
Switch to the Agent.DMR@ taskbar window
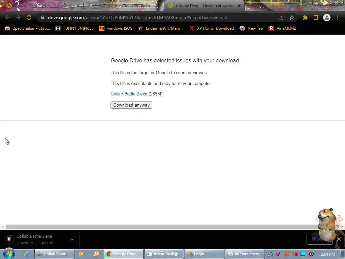pos(164,254)
